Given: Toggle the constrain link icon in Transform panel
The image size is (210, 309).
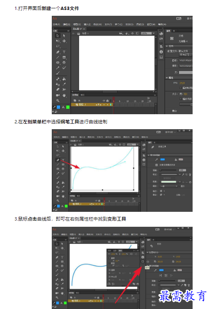Looking at the screenshot, I should point(131,254).
